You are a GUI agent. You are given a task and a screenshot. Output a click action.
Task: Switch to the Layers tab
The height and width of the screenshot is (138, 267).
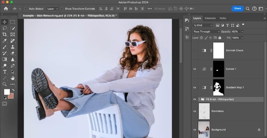tap(197, 18)
